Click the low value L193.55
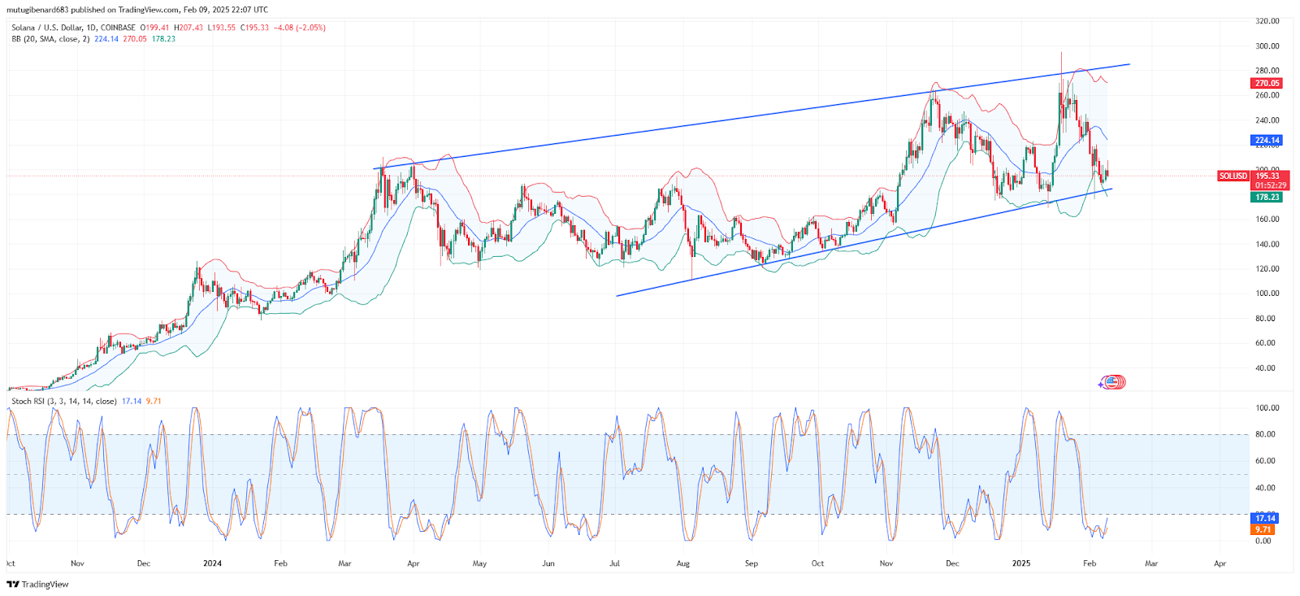The image size is (1300, 596). pos(222,28)
